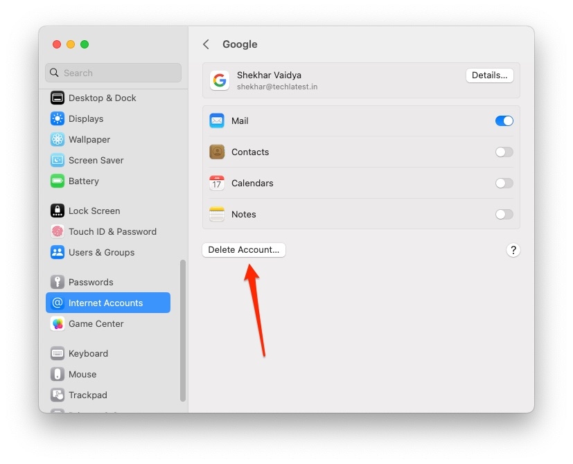This screenshot has height=464, width=573.
Task: Open Users & Groups settings
Action: [x=108, y=253]
